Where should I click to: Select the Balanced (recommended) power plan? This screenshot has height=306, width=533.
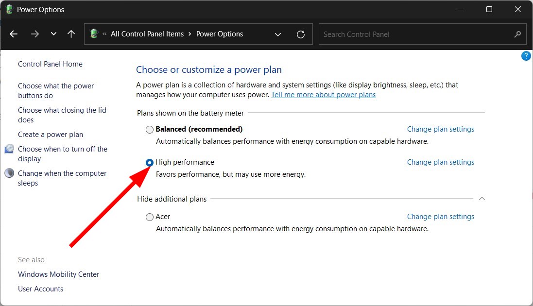tap(150, 130)
